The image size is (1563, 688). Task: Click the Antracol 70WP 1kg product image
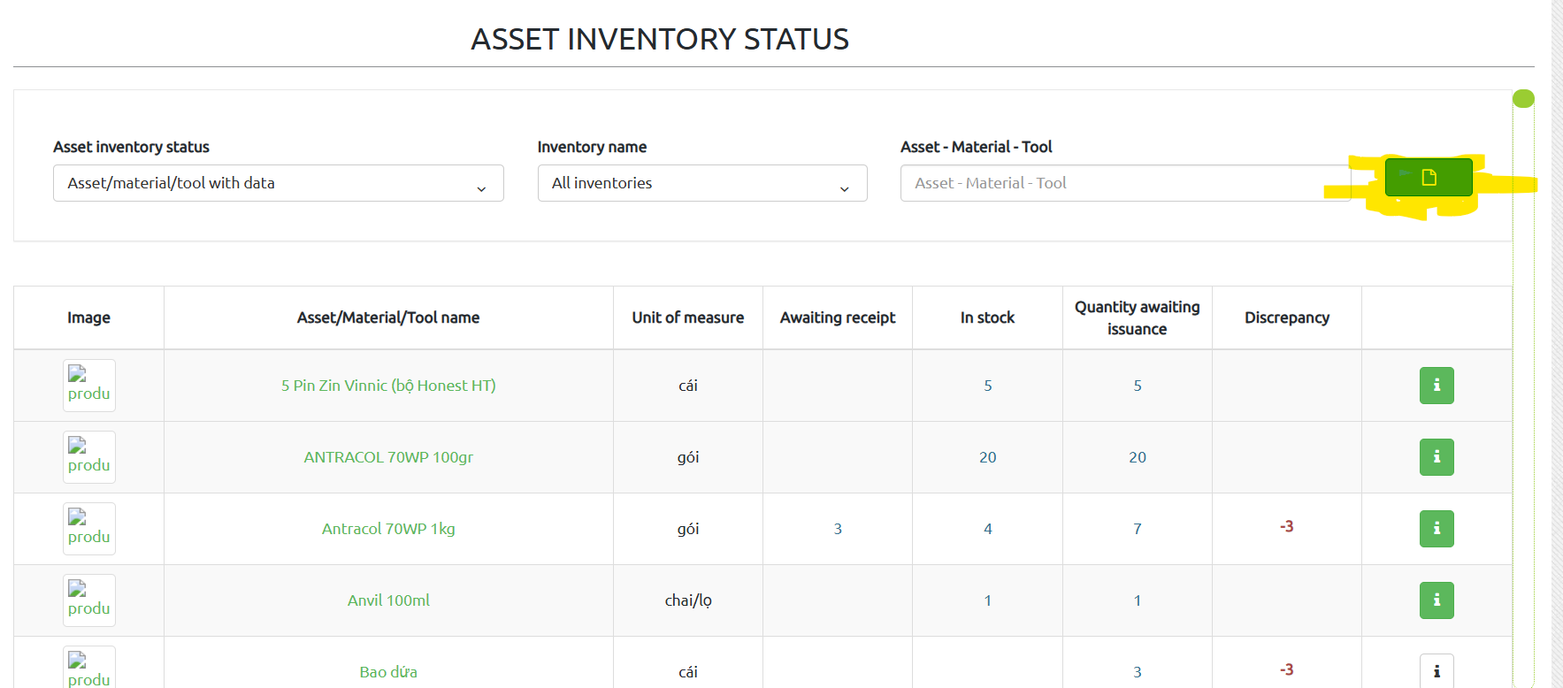click(89, 529)
